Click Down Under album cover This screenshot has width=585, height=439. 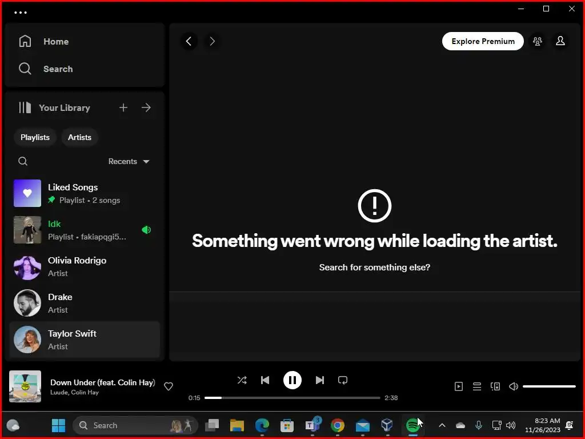coord(25,386)
